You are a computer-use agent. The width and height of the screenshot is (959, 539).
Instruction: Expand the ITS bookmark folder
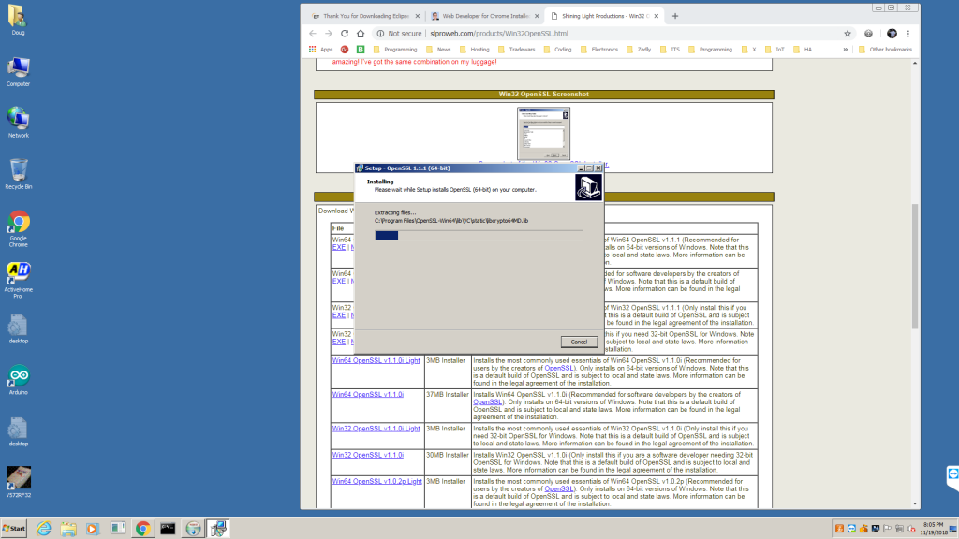670,50
